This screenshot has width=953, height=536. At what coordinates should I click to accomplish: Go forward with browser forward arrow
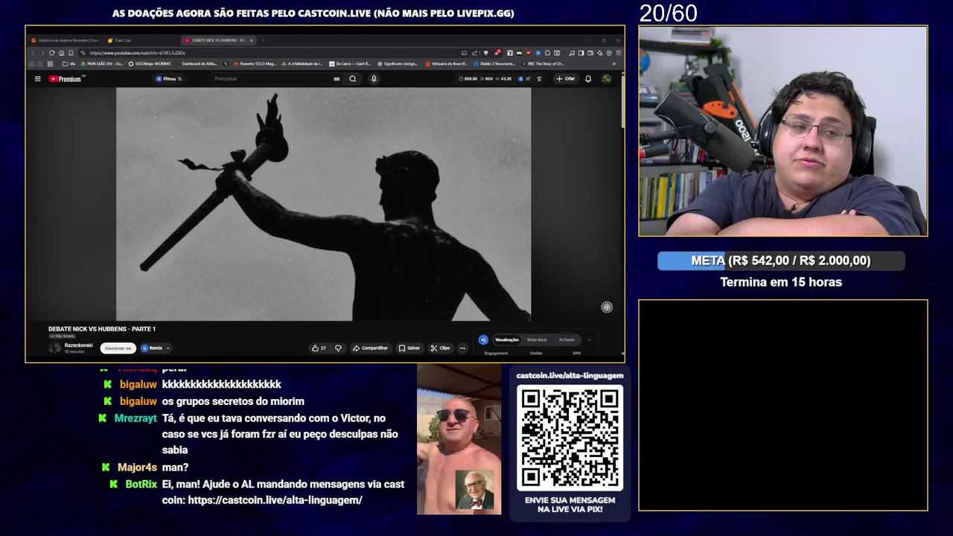tap(42, 53)
